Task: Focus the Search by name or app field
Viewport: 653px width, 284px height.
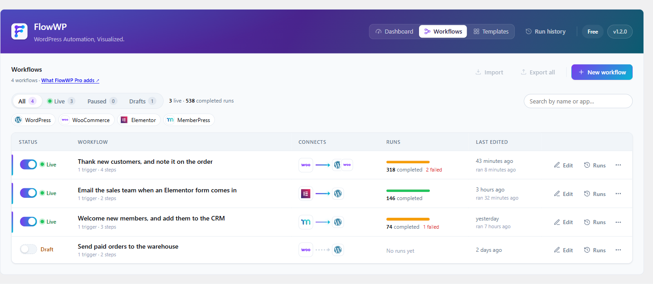Action: 578,101
